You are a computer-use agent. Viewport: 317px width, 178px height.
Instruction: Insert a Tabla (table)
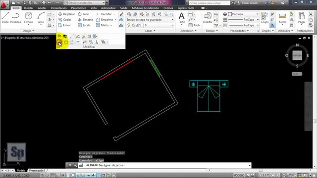click(194, 25)
